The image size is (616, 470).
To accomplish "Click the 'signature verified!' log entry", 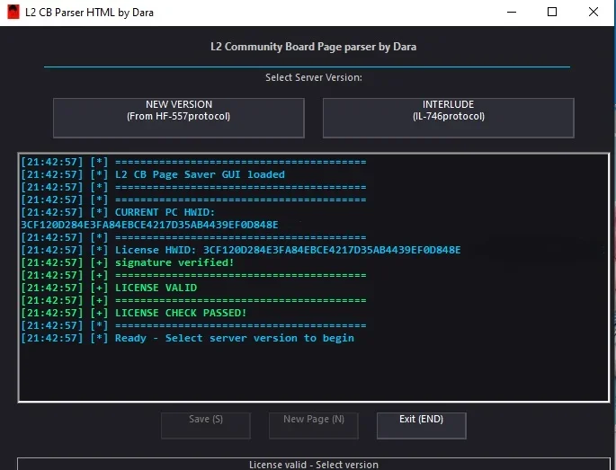I will [x=128, y=262].
